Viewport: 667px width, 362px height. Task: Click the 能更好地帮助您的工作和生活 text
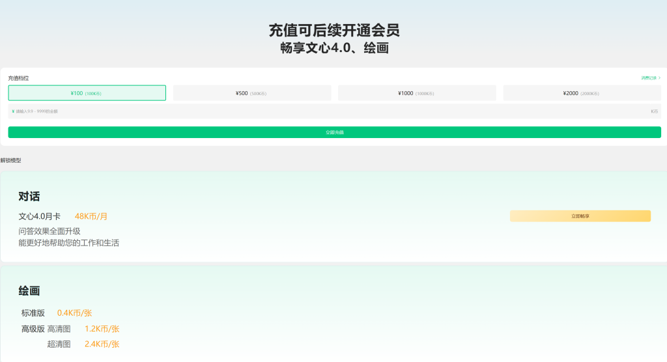point(68,243)
